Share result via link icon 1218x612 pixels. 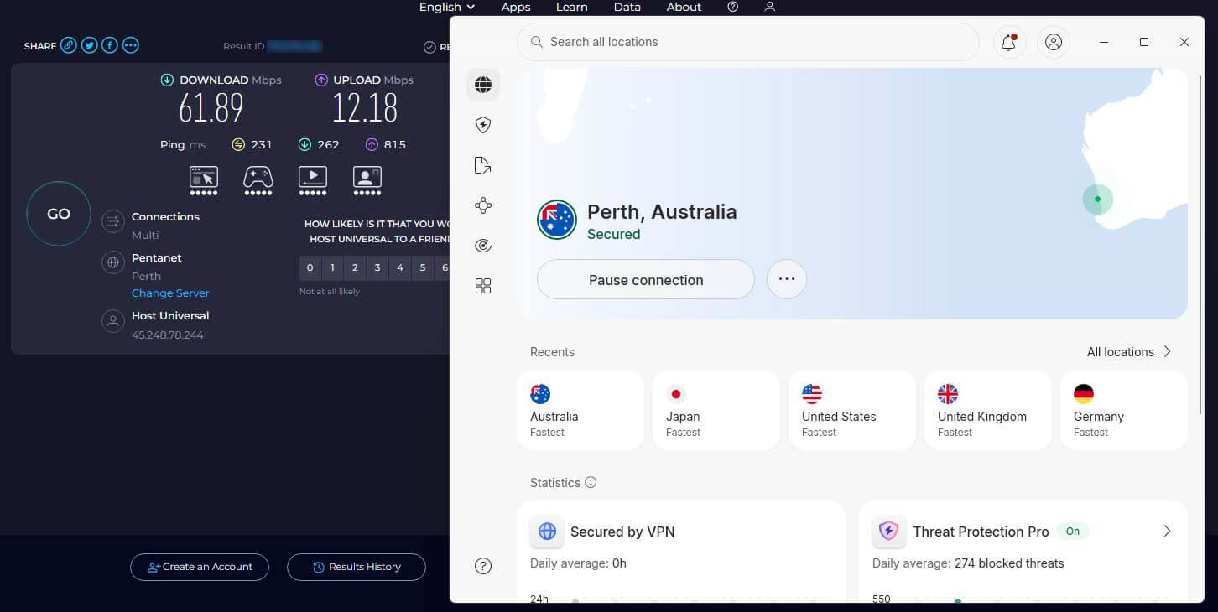[x=69, y=45]
